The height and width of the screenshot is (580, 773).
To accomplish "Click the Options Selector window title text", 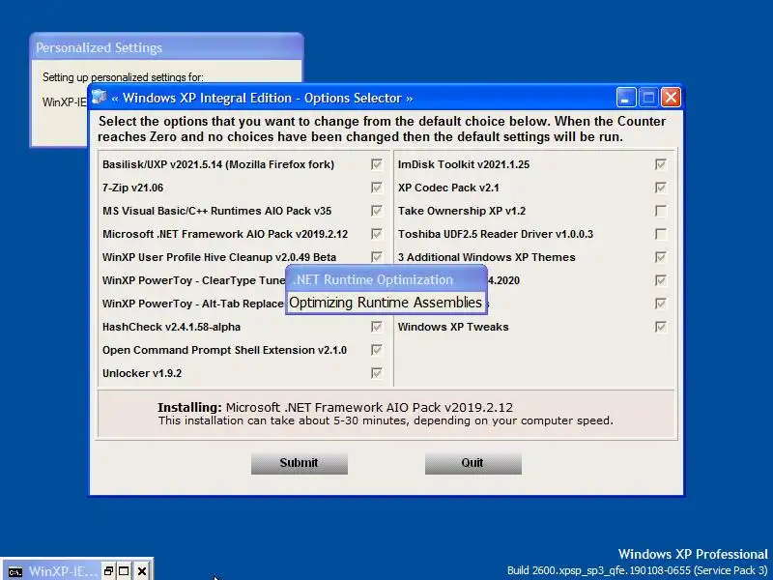I will coord(262,98).
